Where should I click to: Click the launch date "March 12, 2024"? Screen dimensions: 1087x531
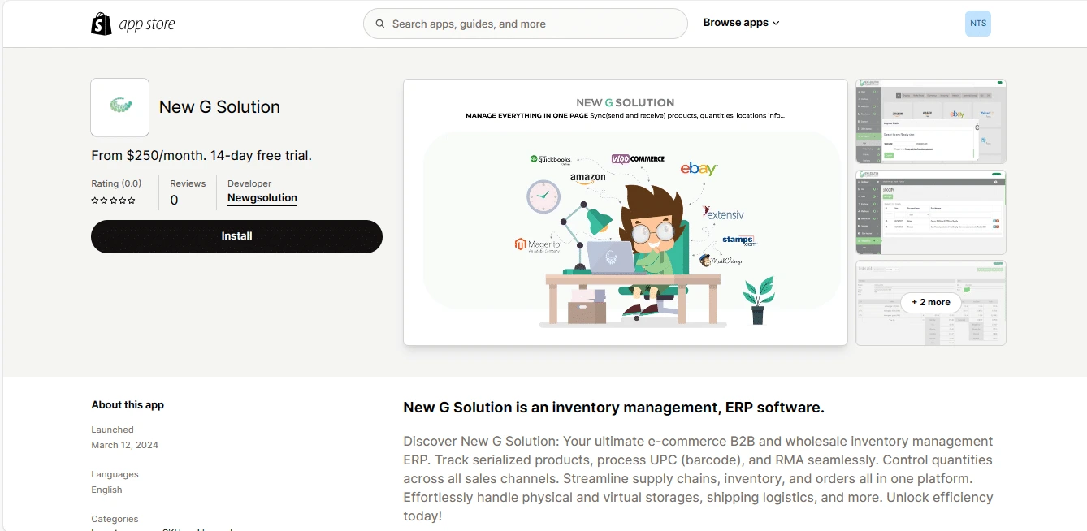coord(124,445)
